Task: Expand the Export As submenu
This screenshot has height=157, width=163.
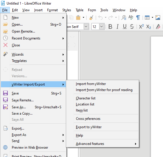Action: [63, 135]
